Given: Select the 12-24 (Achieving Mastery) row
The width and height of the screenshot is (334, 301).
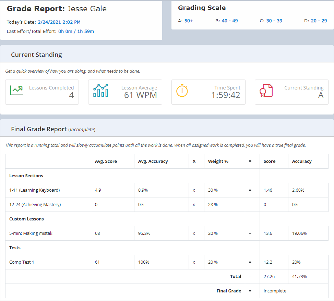Looking at the screenshot, I should [x=167, y=205].
